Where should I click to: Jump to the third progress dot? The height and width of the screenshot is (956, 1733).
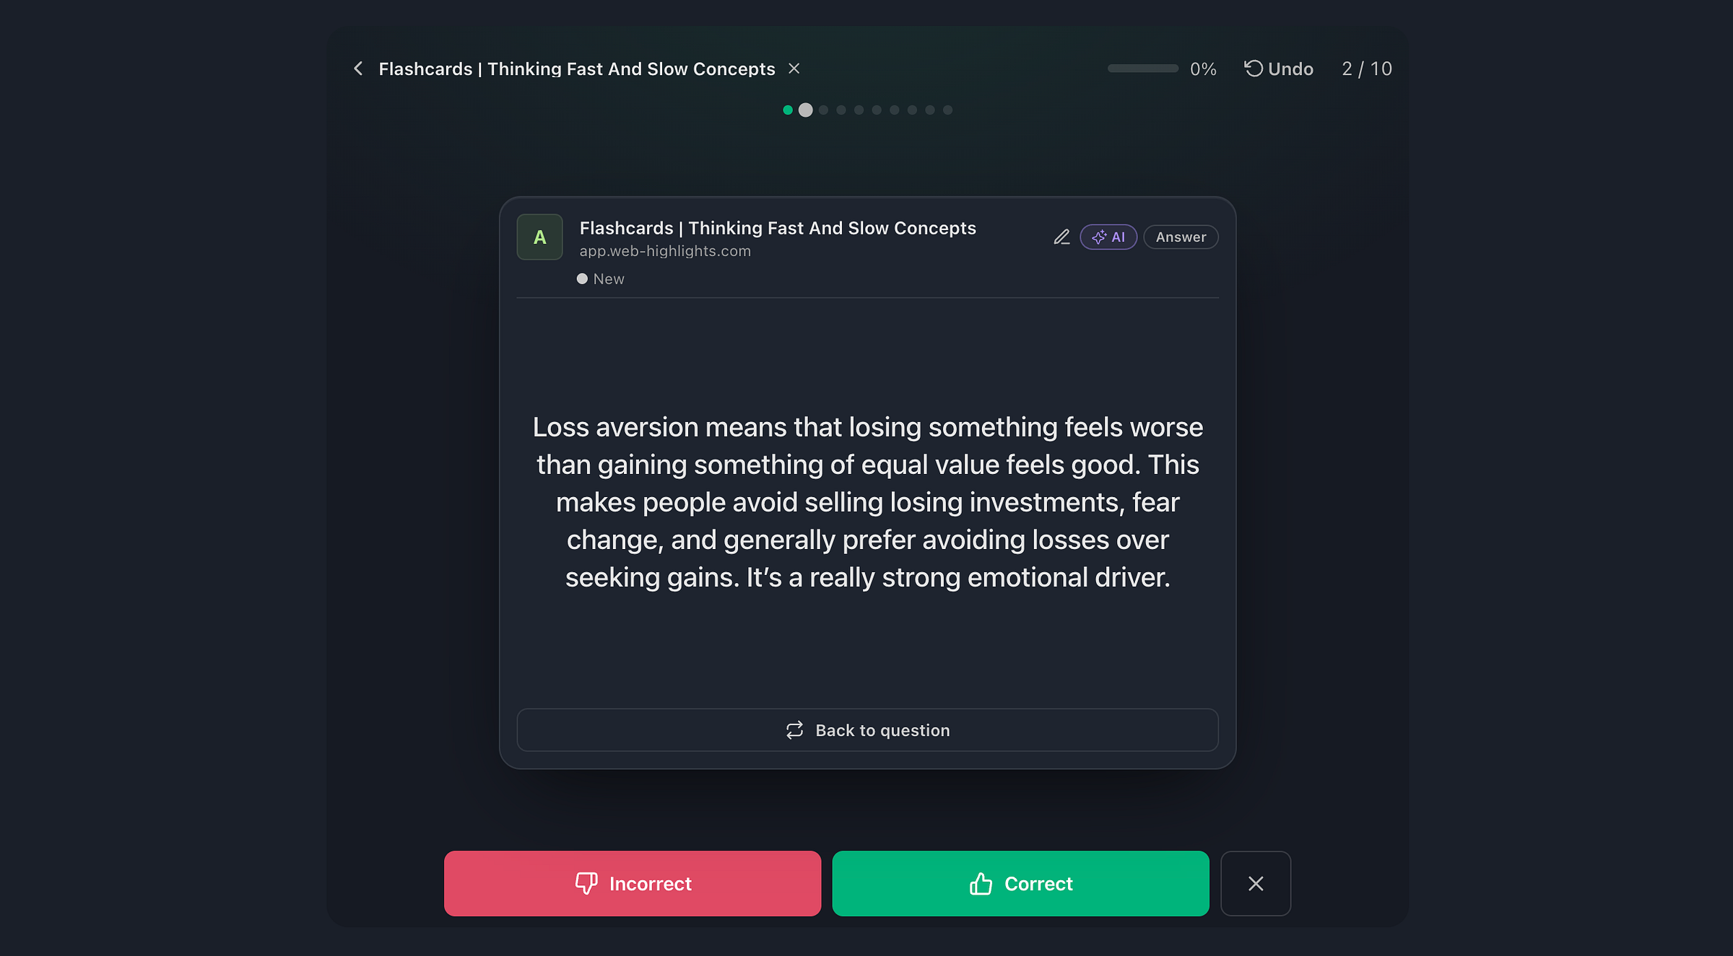click(x=823, y=110)
